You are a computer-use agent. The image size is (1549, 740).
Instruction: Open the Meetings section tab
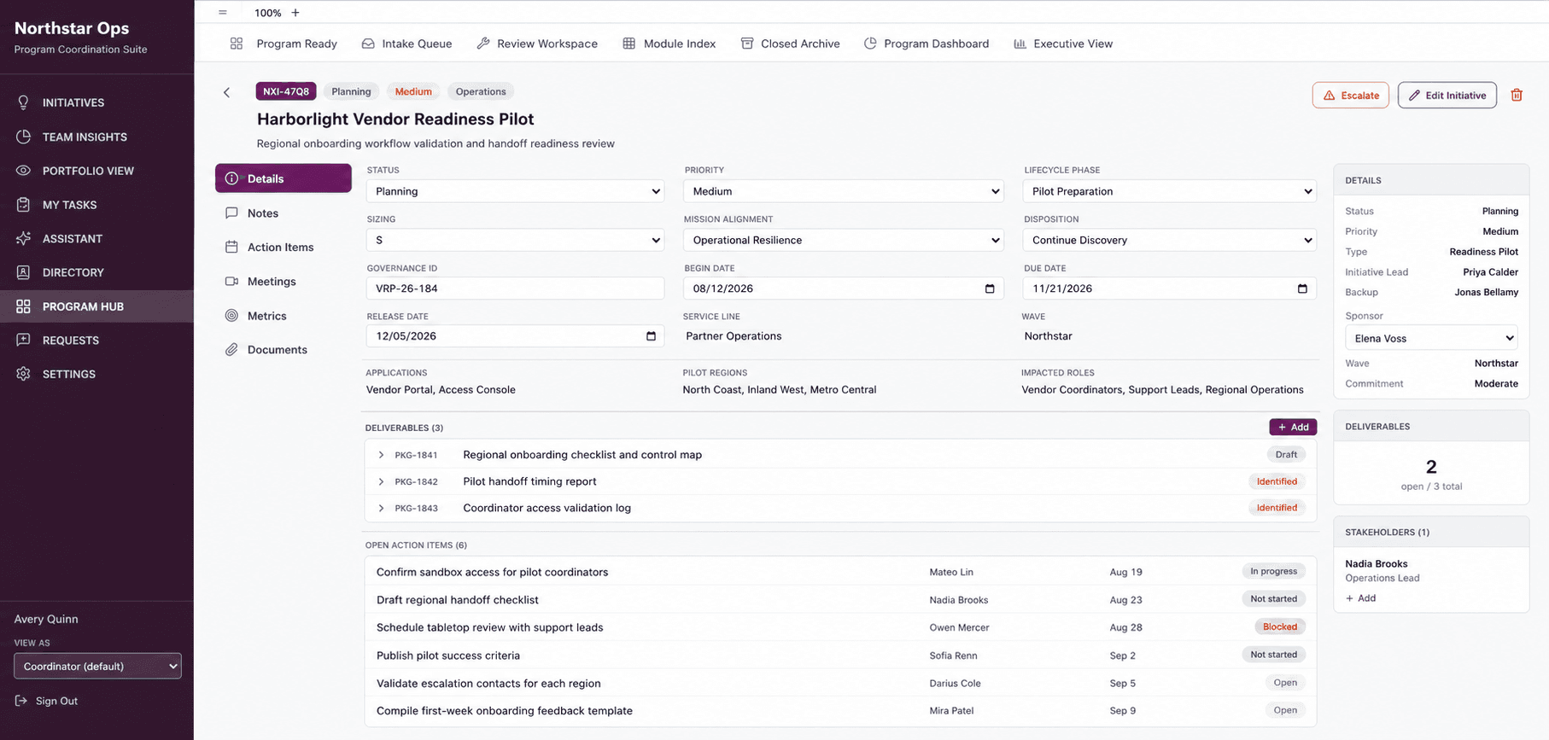pyautogui.click(x=283, y=281)
